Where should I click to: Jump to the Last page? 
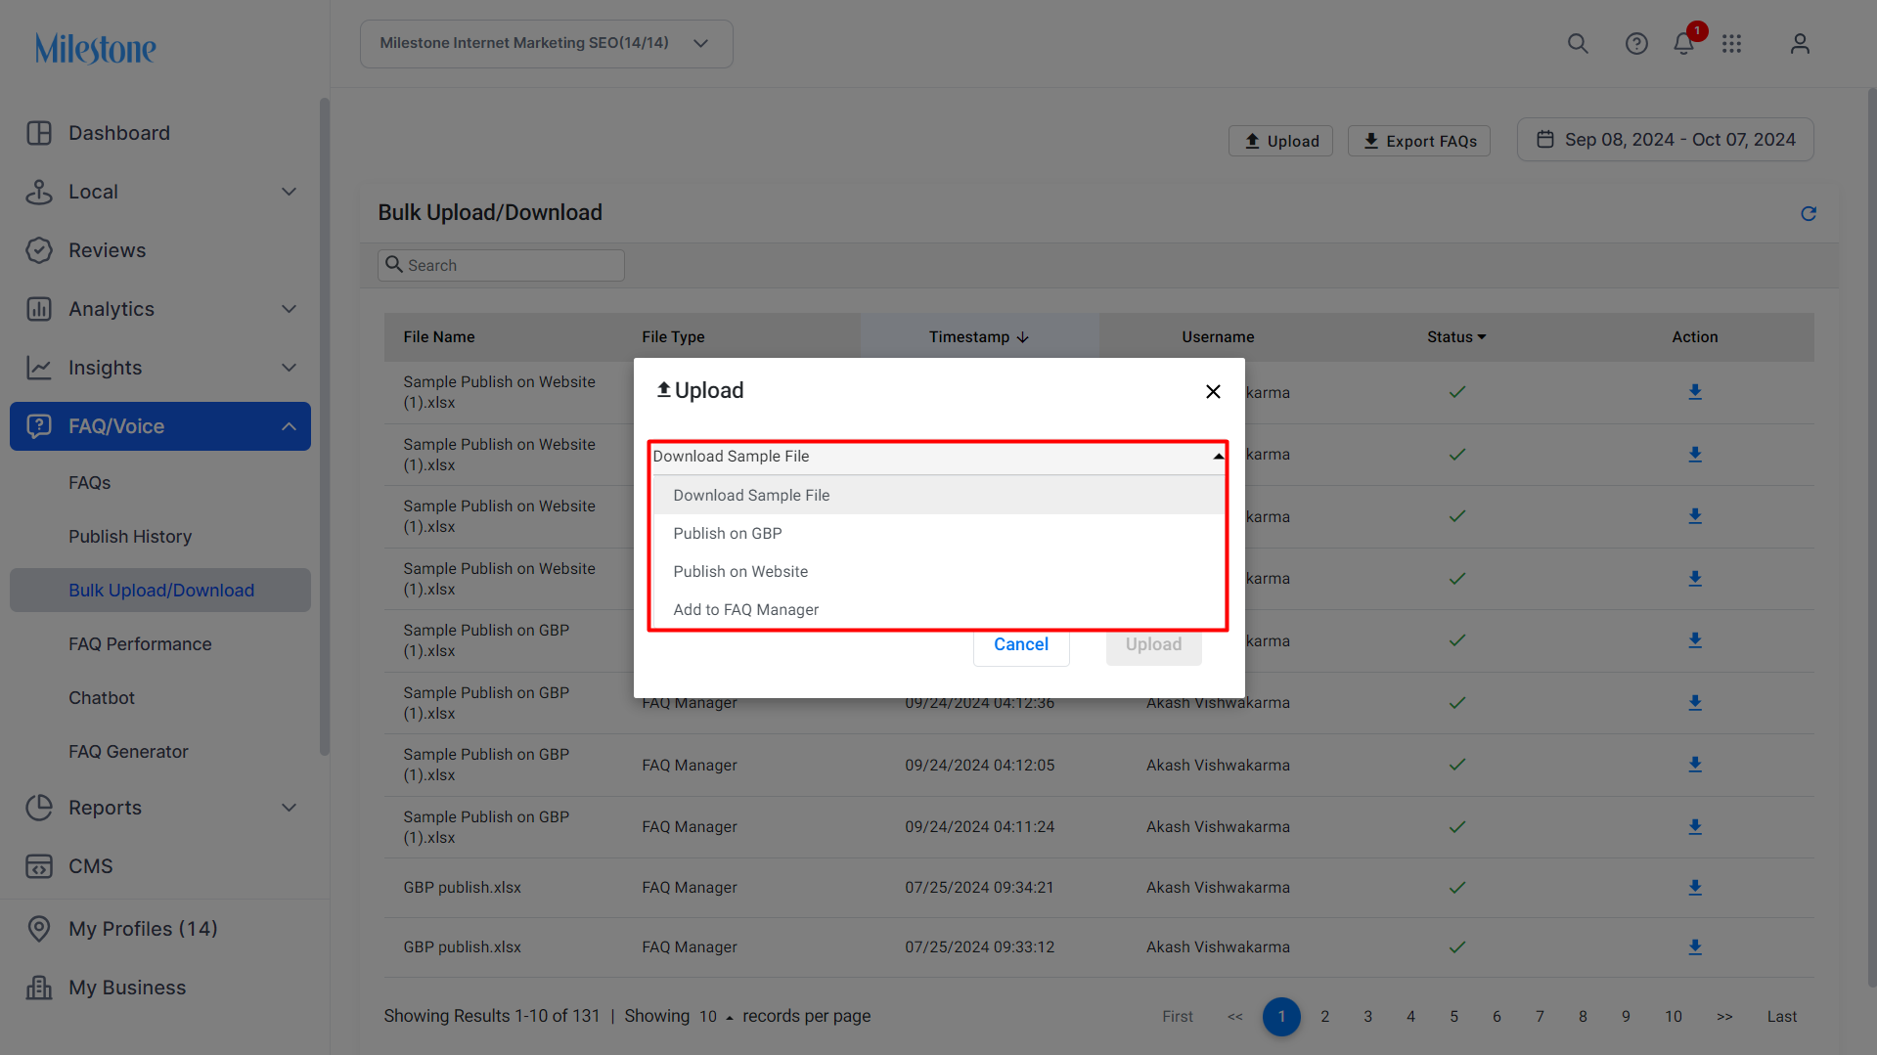1782,1017
